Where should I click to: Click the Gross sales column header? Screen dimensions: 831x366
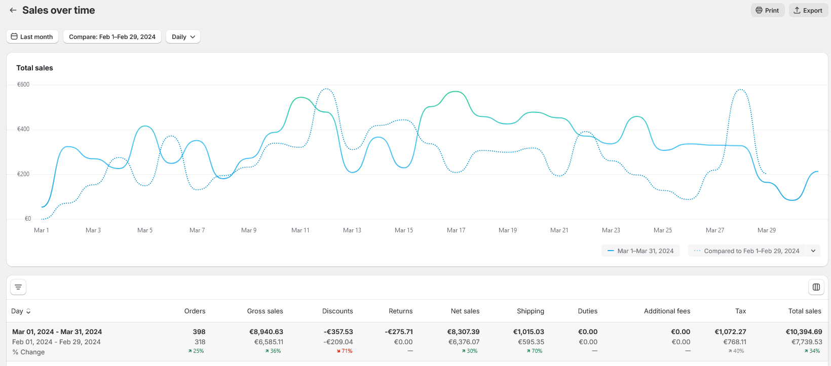(265, 311)
